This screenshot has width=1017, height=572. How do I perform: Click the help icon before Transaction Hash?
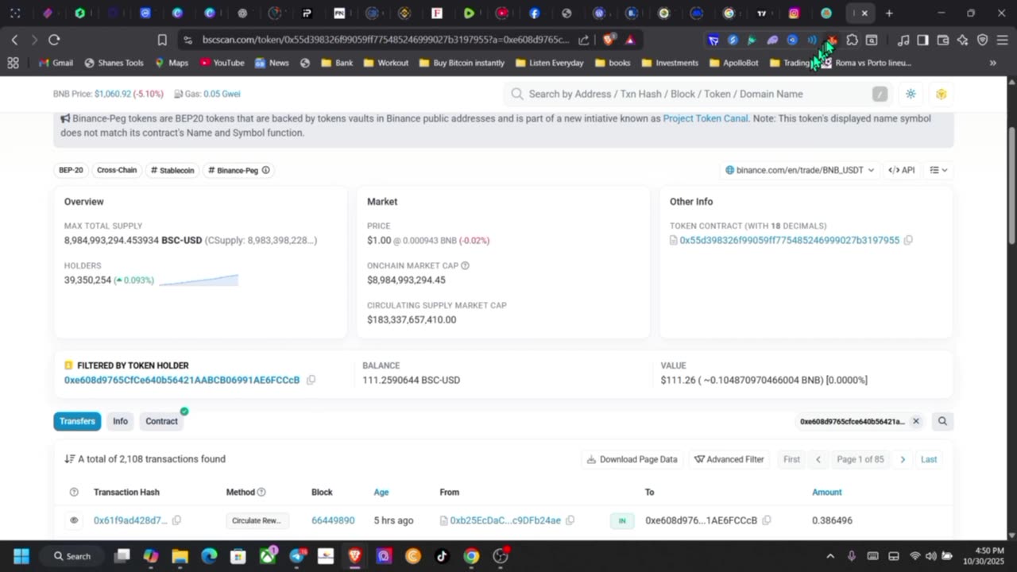[74, 492]
